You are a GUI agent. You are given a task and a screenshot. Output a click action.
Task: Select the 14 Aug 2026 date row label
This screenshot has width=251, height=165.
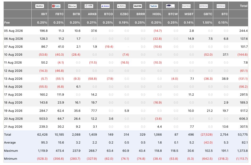point(13,87)
